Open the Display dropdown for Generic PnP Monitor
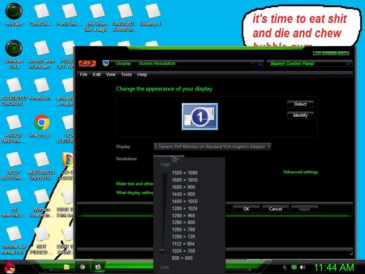Image resolution: width=365 pixels, height=274 pixels. (212, 147)
